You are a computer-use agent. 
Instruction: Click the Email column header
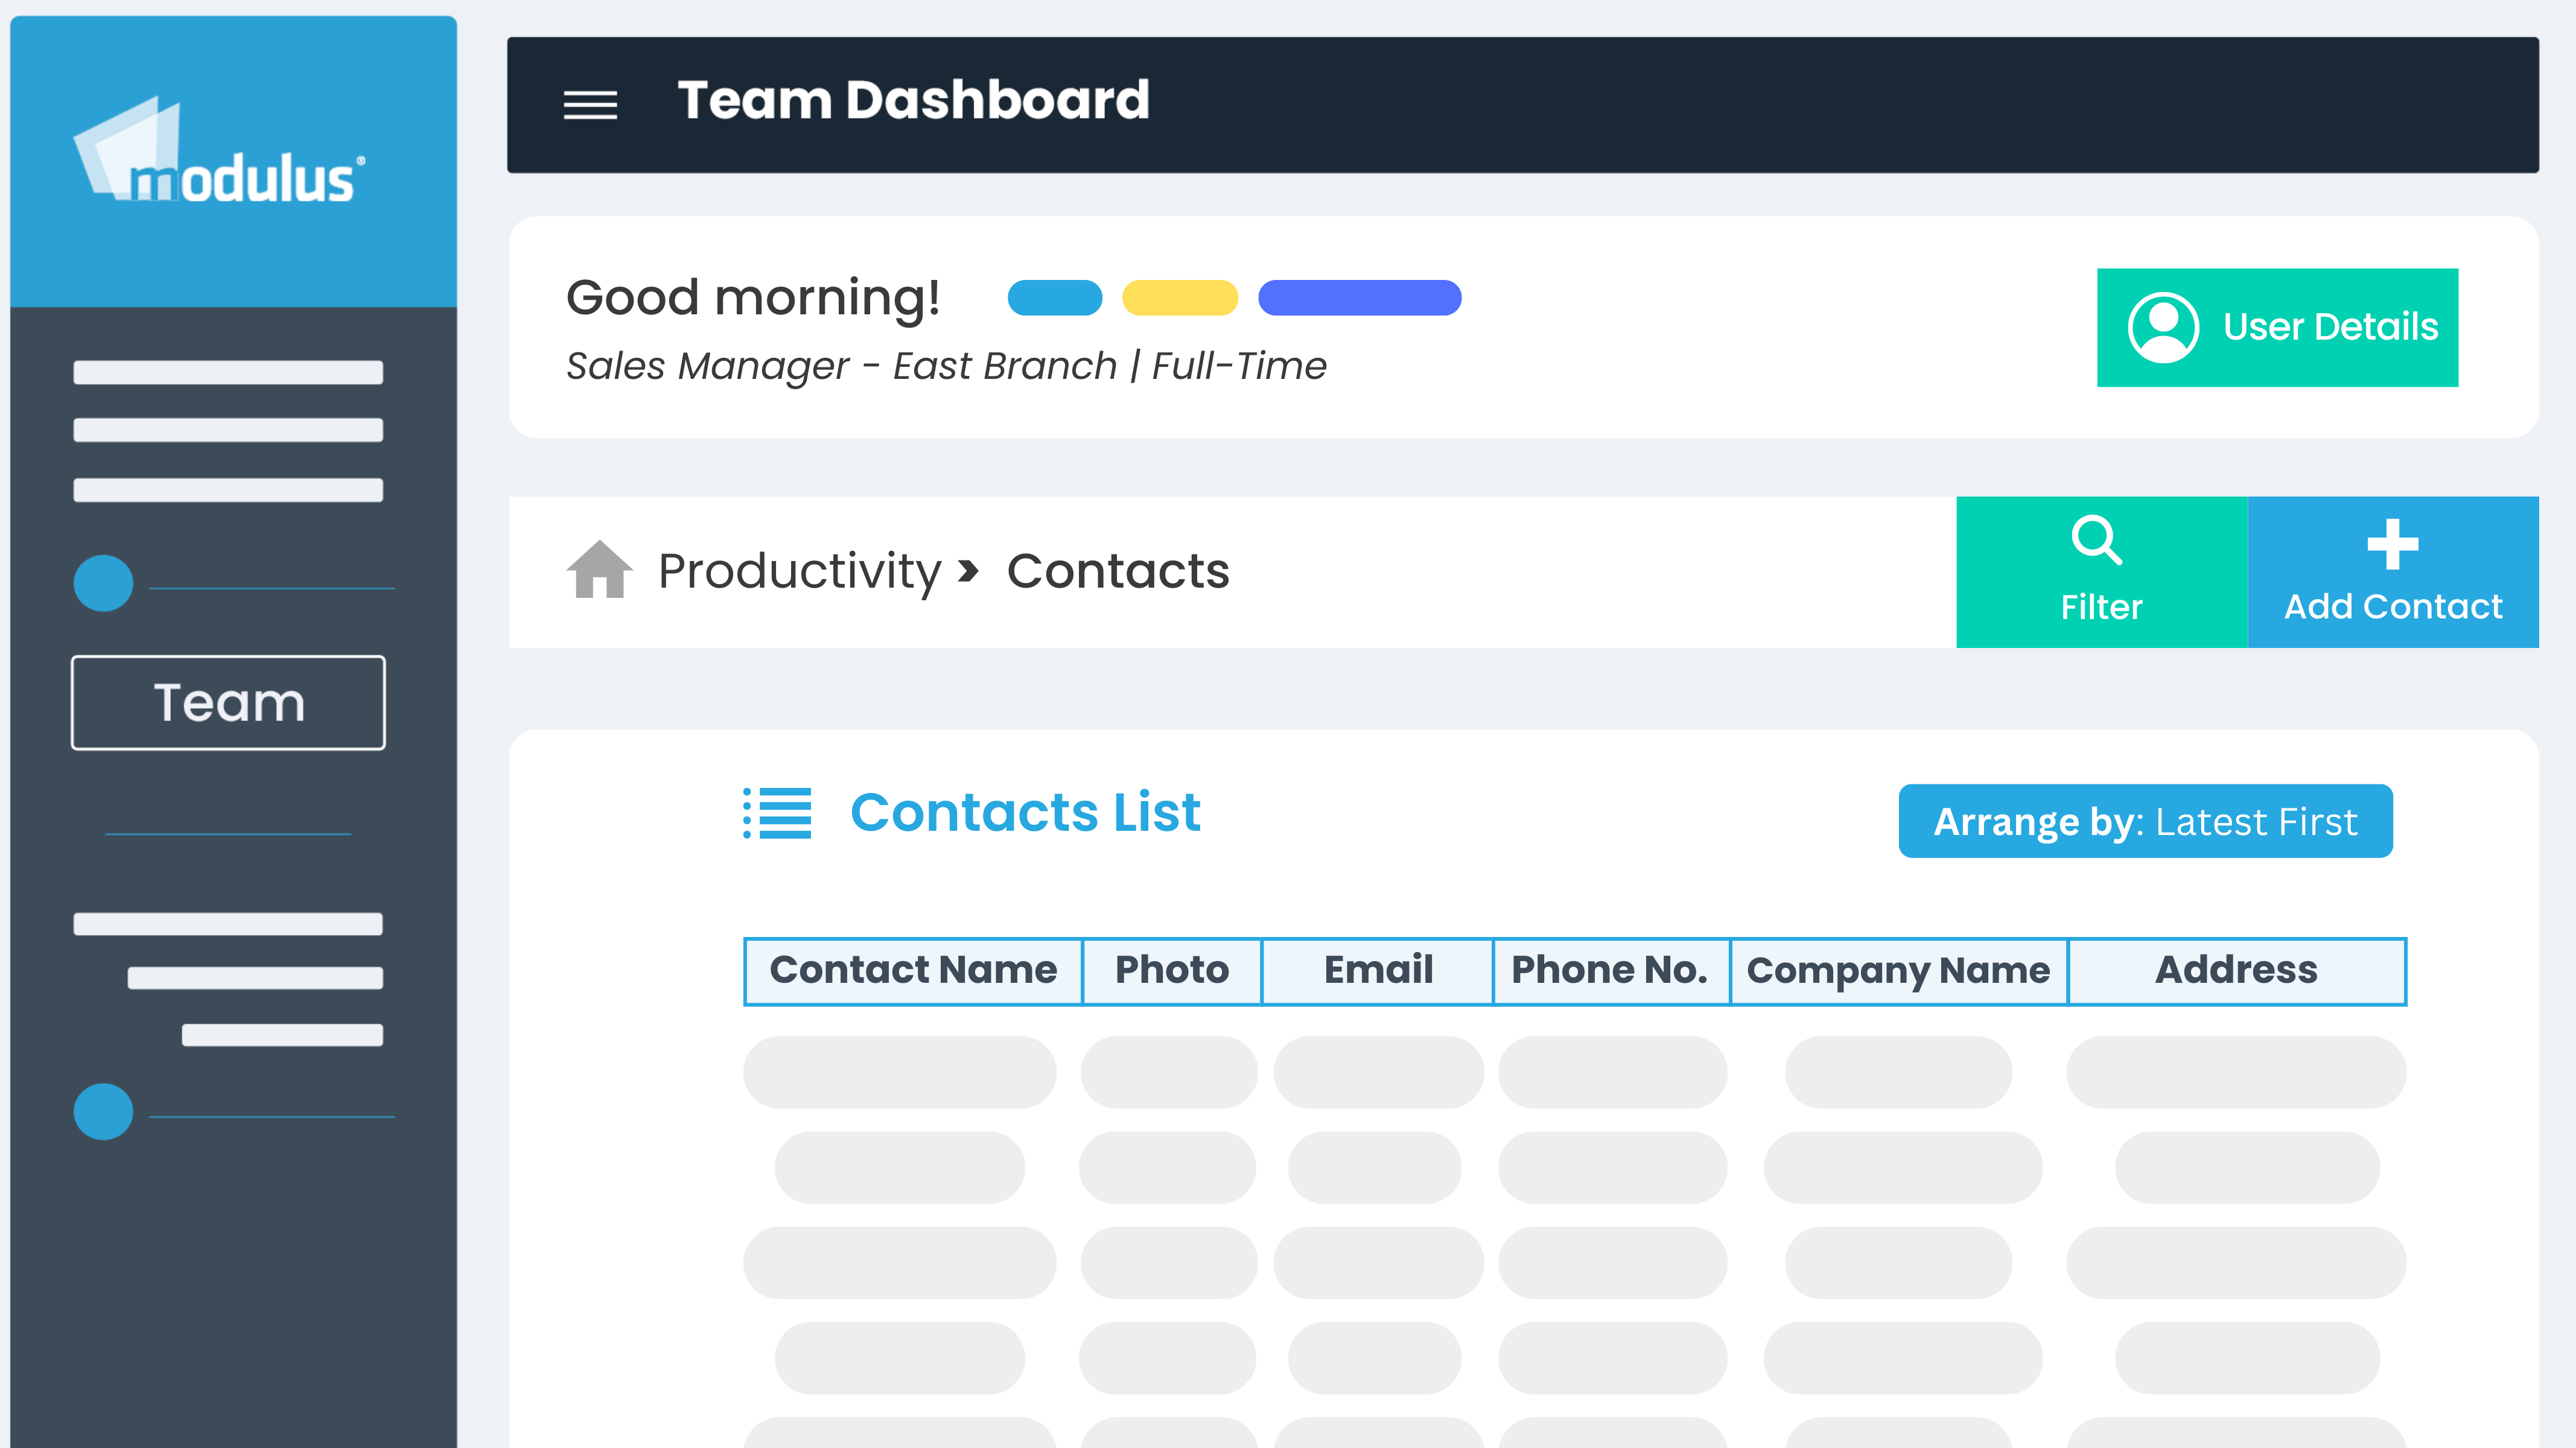(1378, 971)
